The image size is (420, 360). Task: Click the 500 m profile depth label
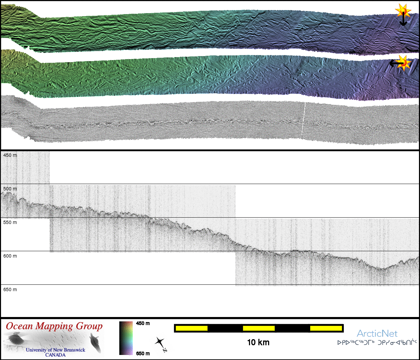pos(10,189)
